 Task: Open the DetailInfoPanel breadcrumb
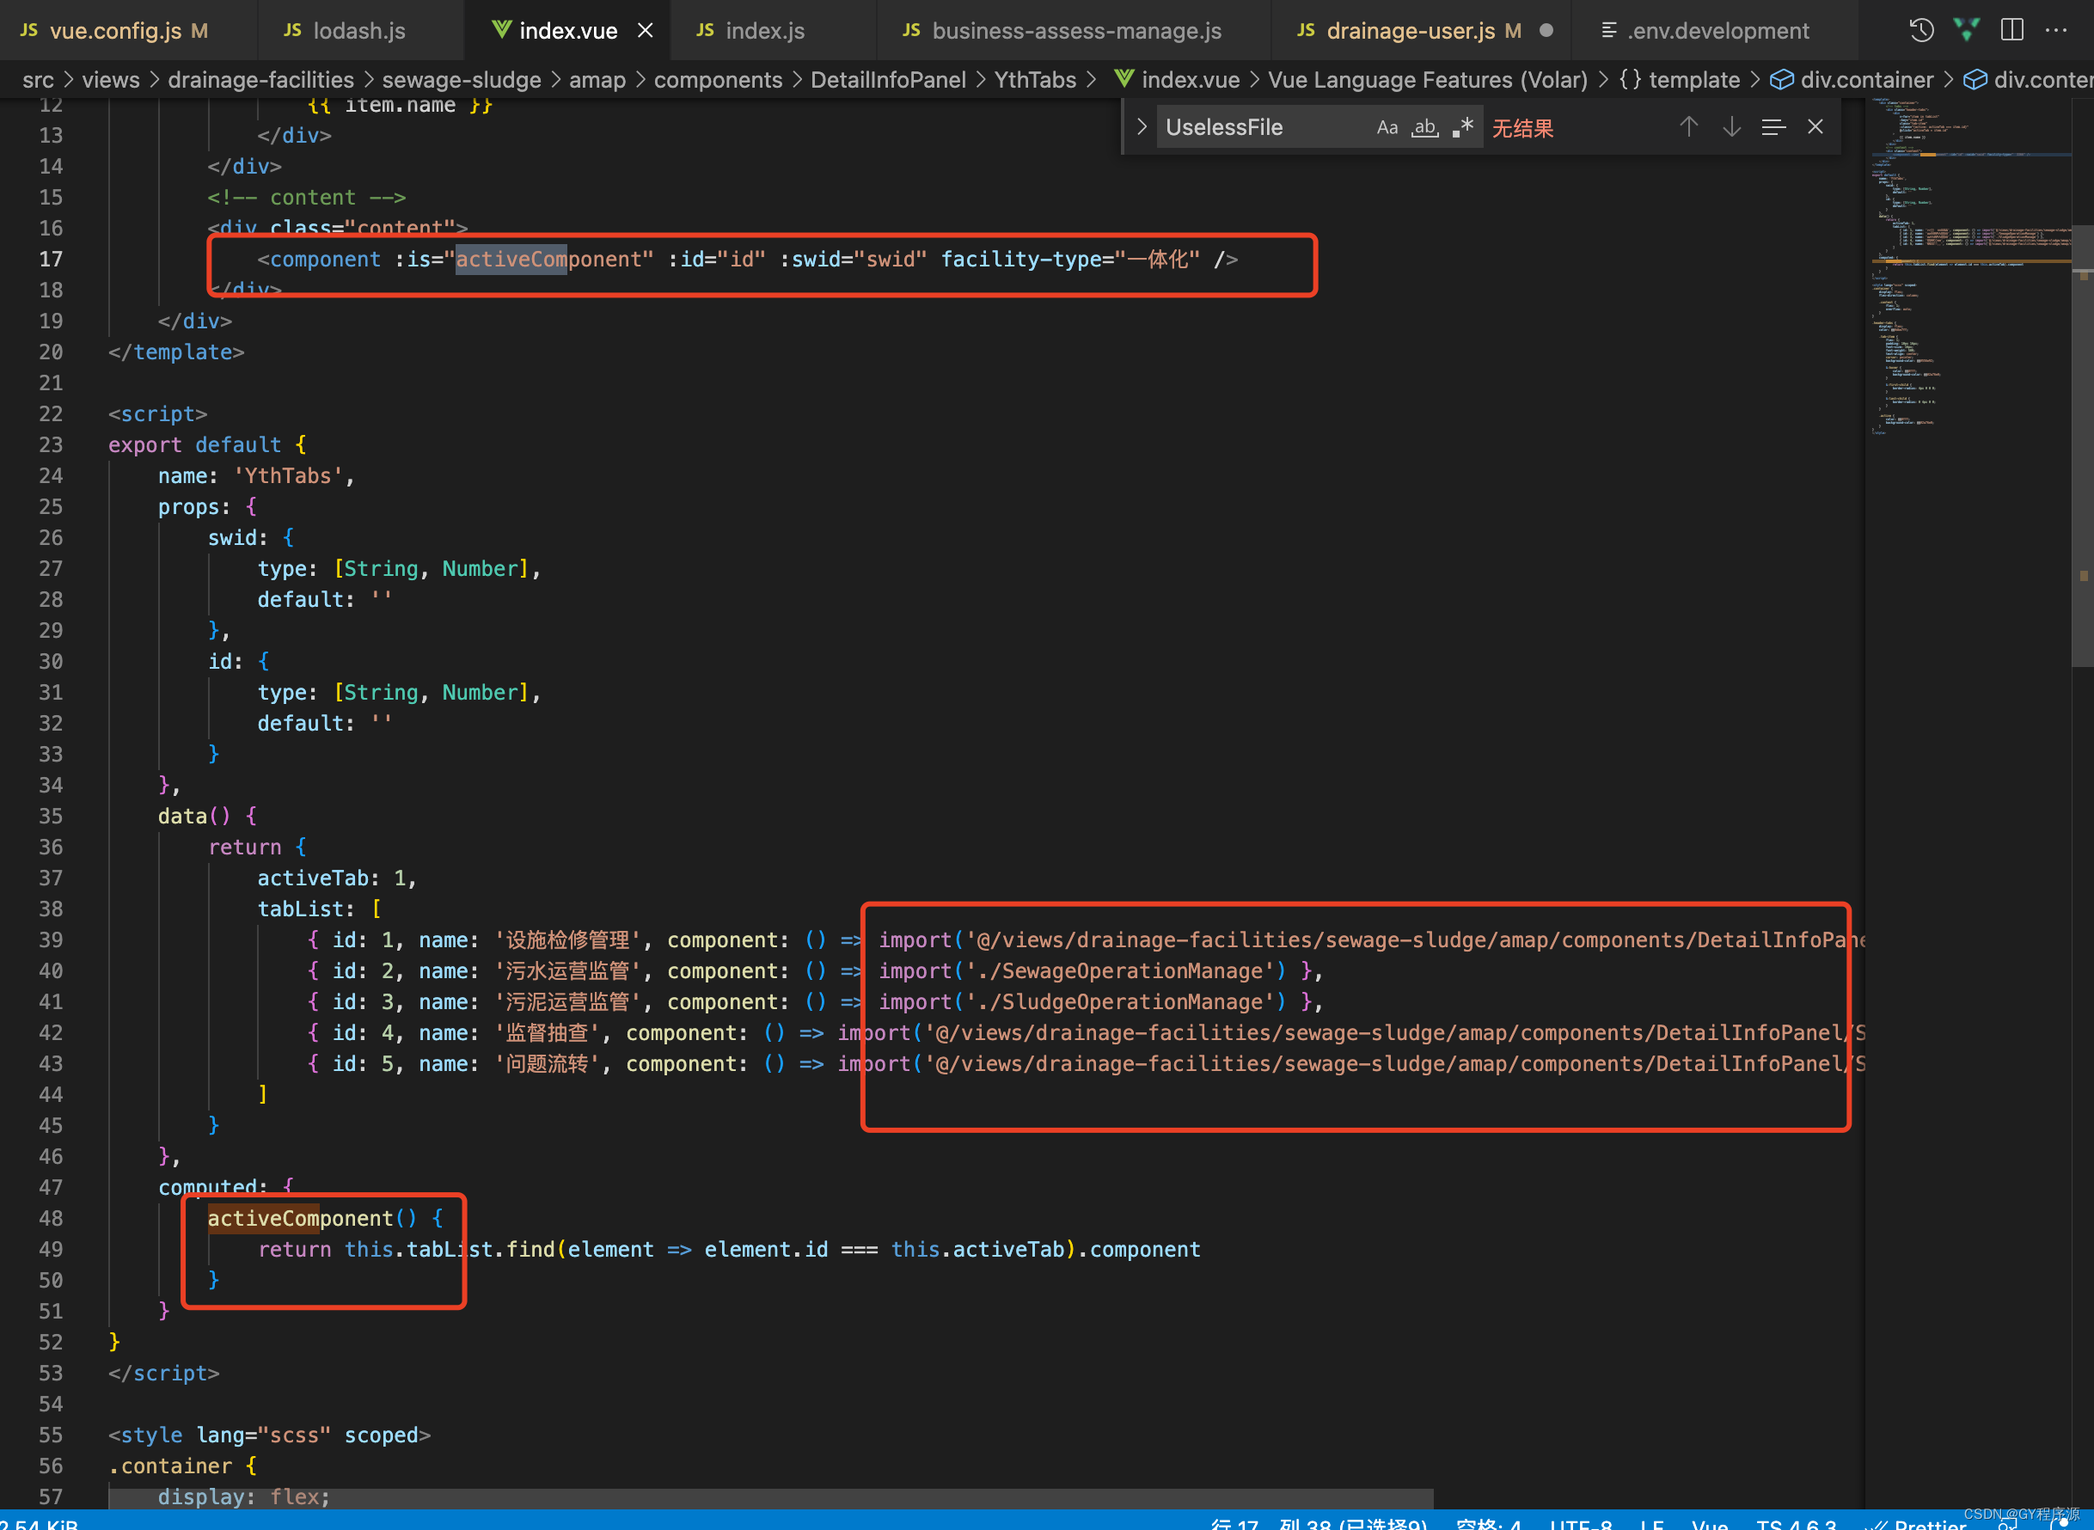[888, 80]
